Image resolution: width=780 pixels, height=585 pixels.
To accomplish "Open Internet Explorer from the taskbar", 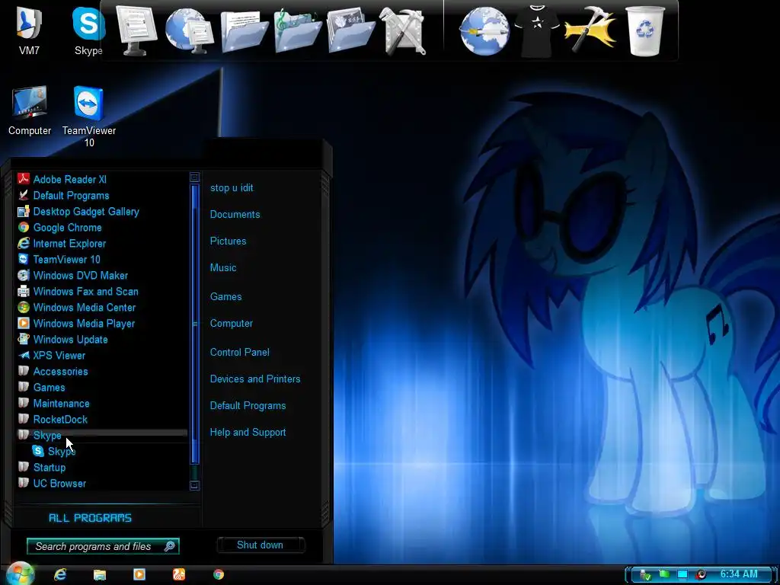I will [x=60, y=574].
